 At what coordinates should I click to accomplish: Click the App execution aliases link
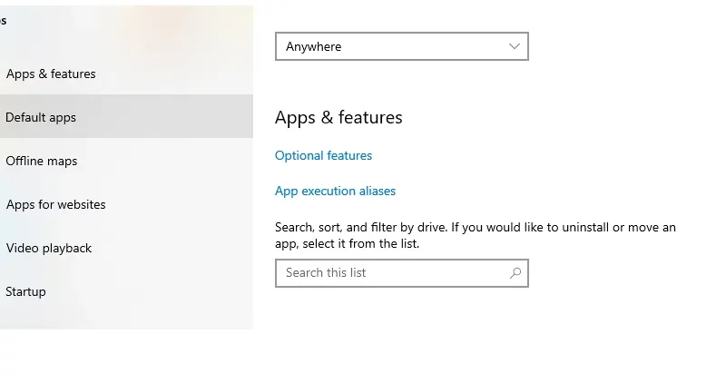point(335,191)
